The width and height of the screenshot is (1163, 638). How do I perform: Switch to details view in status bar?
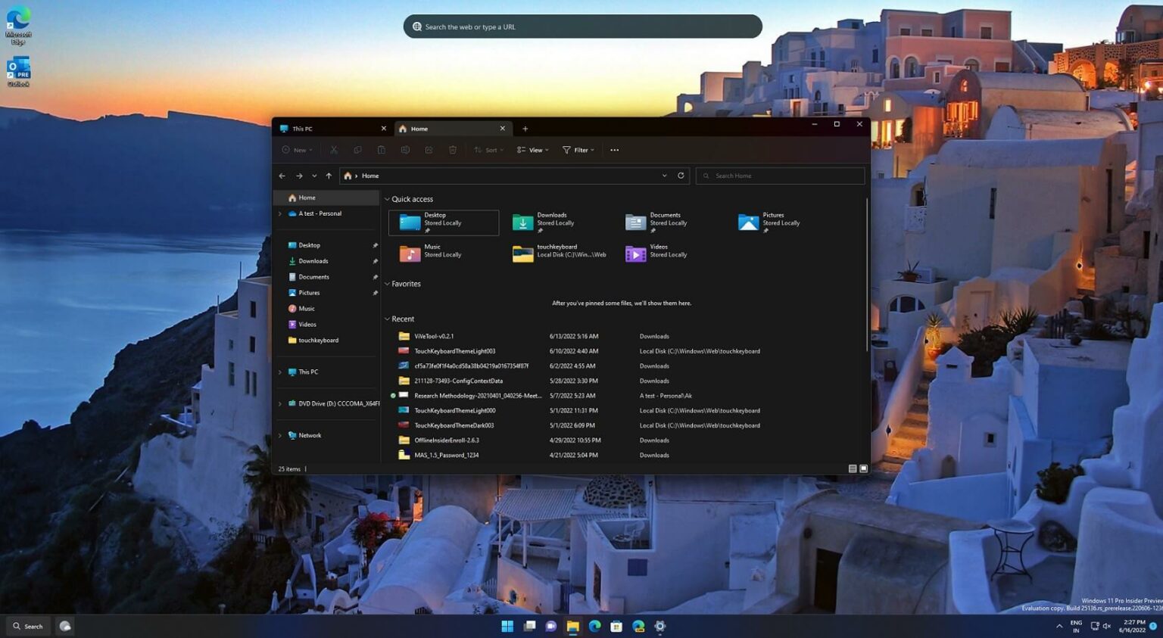pos(851,468)
